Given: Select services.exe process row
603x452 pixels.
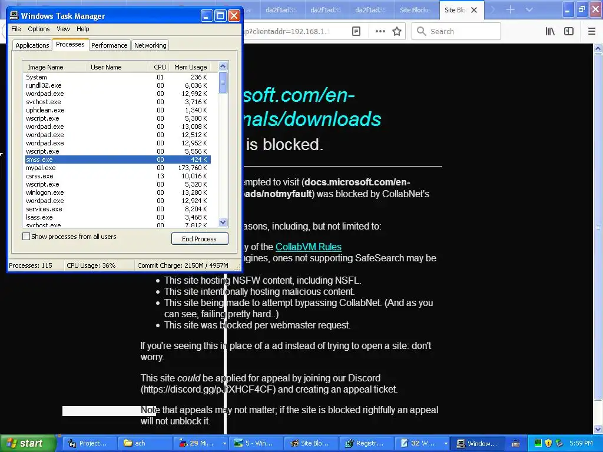Looking at the screenshot, I should 118,209.
